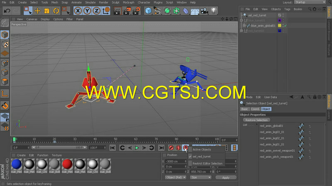Expand red_turret01 in object tree
332x186 pixels.
click(242, 31)
